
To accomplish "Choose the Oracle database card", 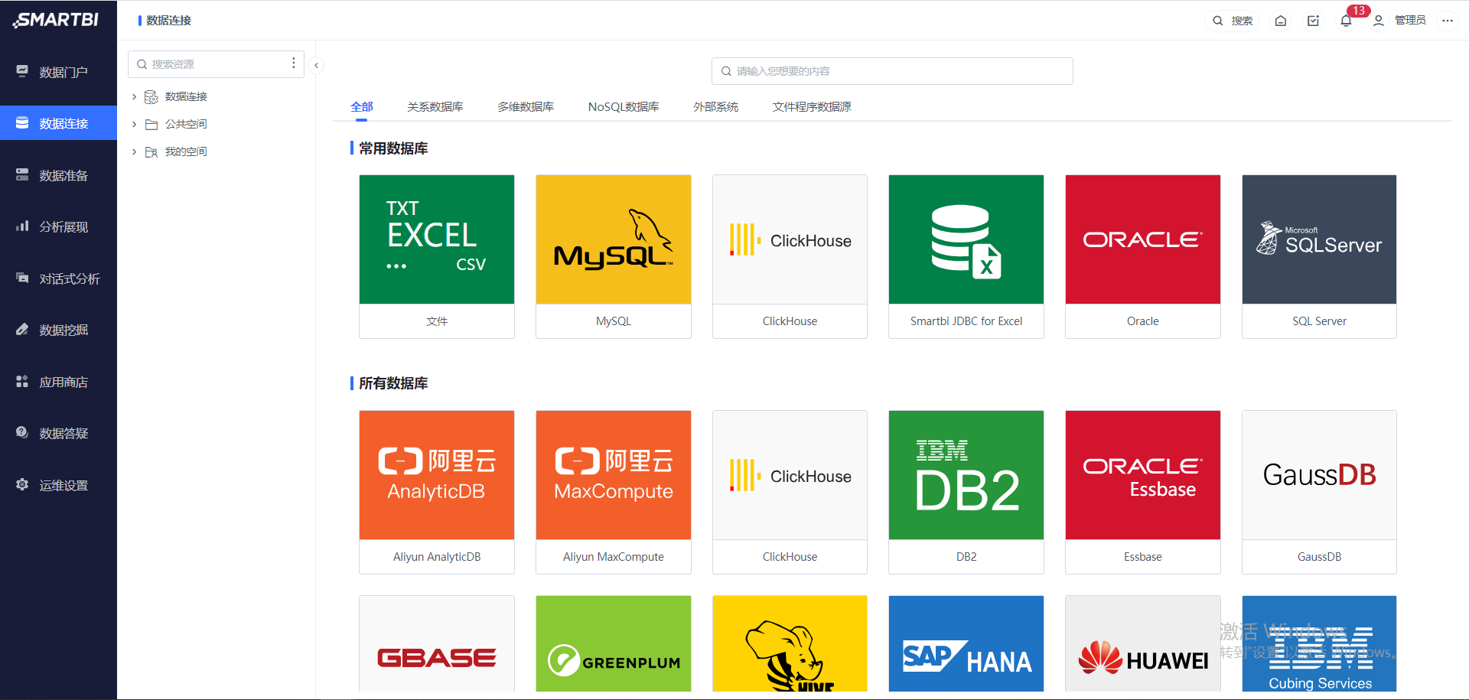I will pos(1143,256).
